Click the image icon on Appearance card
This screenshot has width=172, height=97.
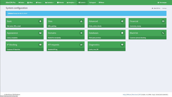point(40,33)
